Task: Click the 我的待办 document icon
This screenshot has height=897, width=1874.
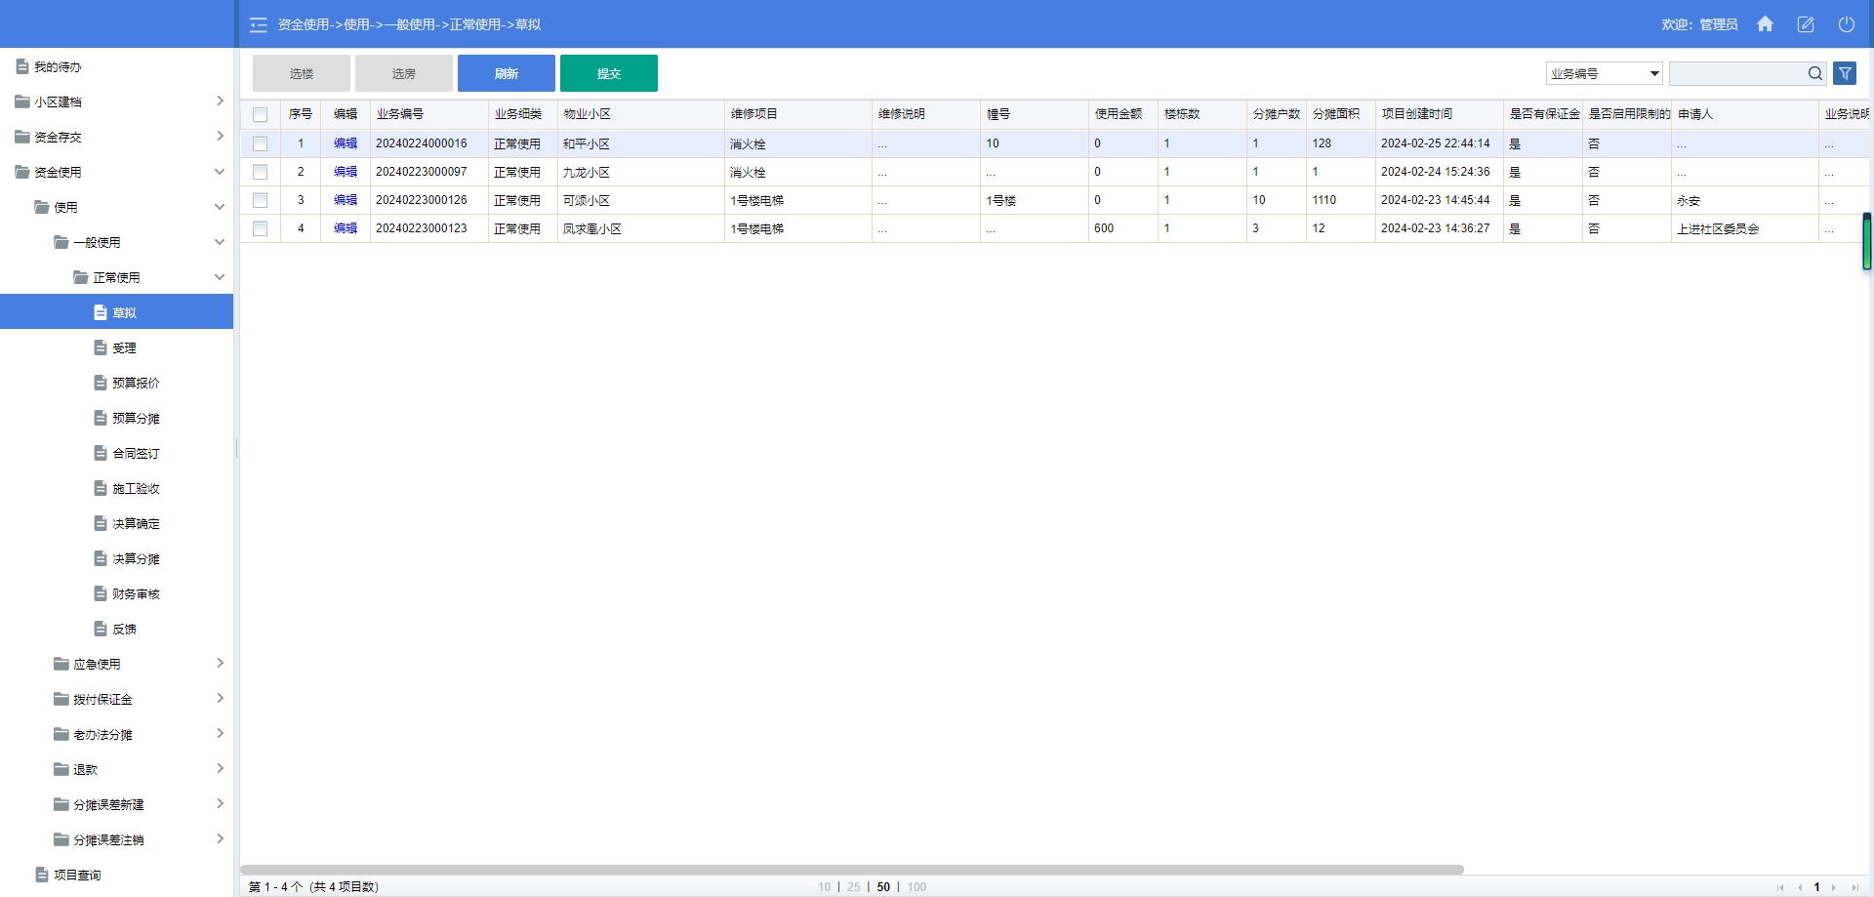Action: [x=22, y=66]
